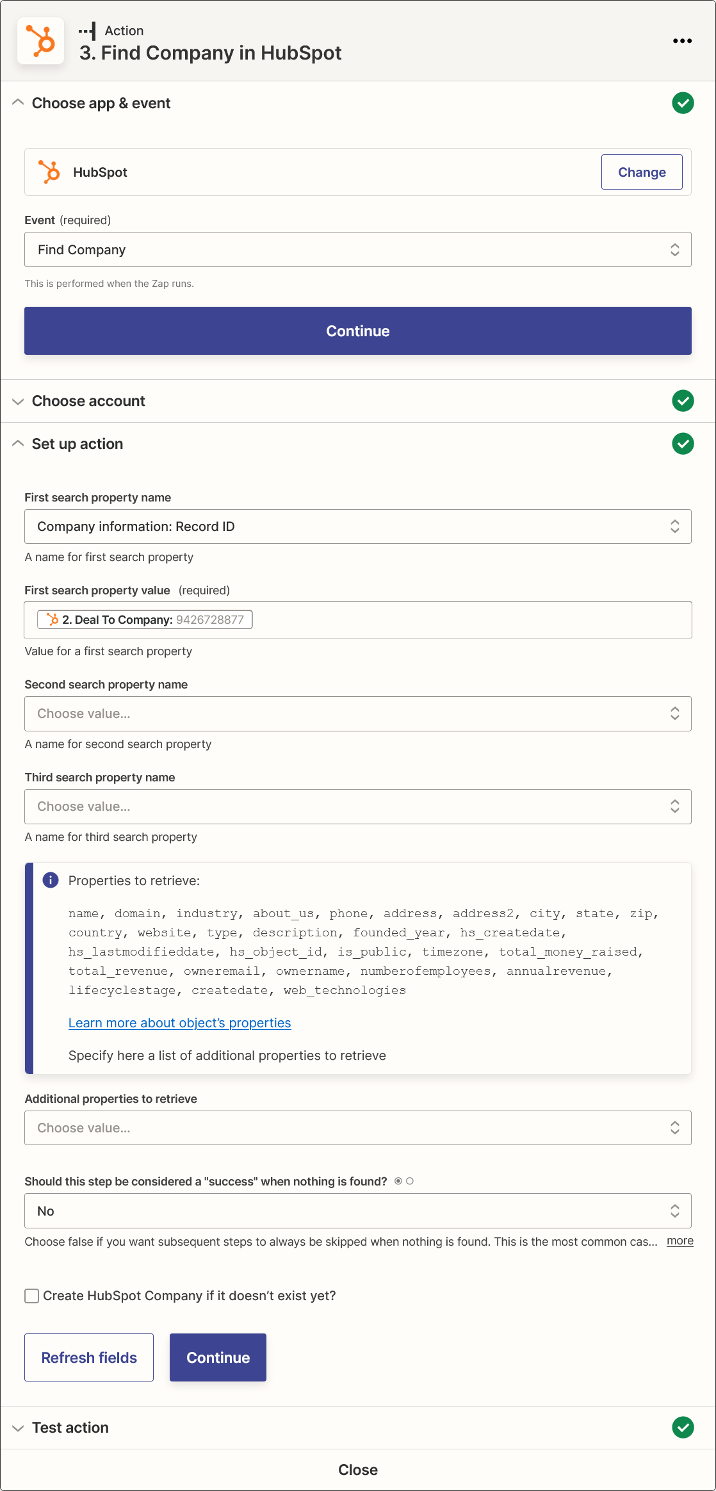Select the filled radio button beside success question

click(x=398, y=1181)
